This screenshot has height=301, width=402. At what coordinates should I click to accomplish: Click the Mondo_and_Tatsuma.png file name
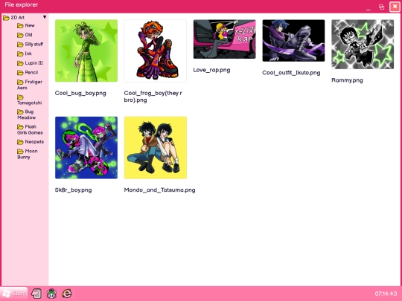point(160,190)
